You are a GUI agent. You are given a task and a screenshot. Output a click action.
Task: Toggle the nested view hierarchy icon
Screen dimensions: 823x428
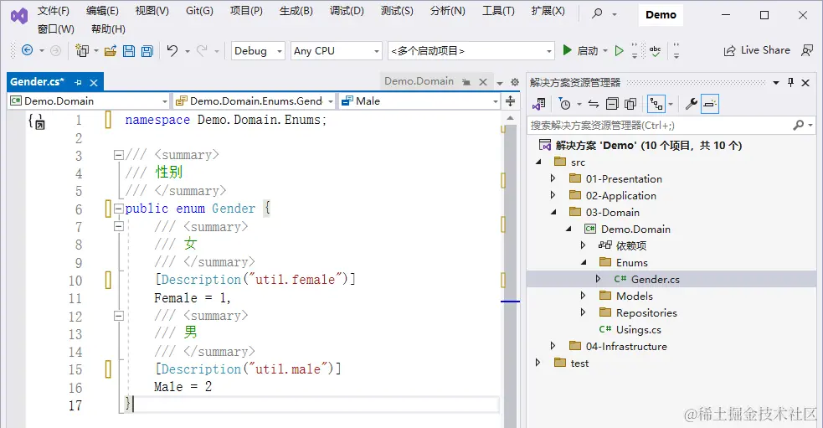pos(656,104)
